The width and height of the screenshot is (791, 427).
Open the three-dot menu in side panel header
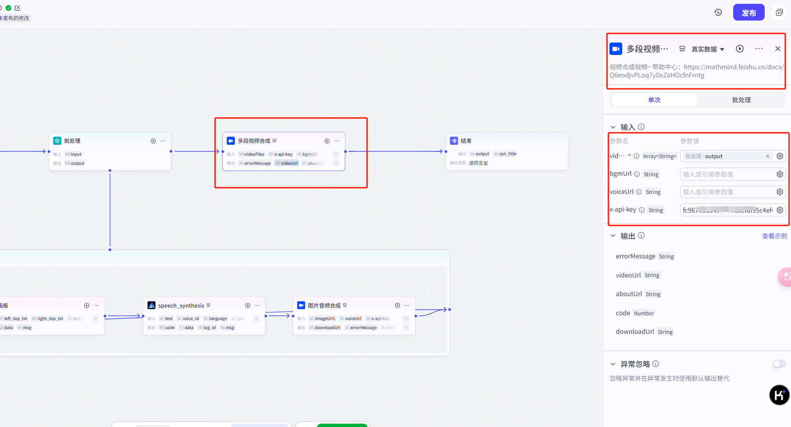coord(758,49)
